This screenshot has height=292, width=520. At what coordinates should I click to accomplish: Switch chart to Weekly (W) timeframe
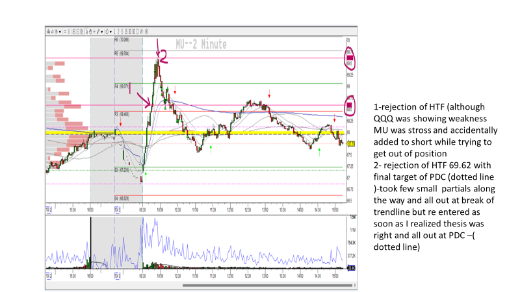coord(142,32)
